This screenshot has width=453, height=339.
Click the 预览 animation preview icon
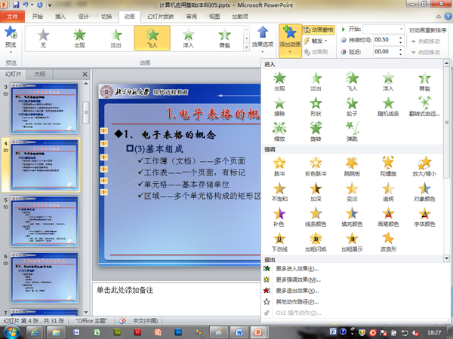coord(11,36)
